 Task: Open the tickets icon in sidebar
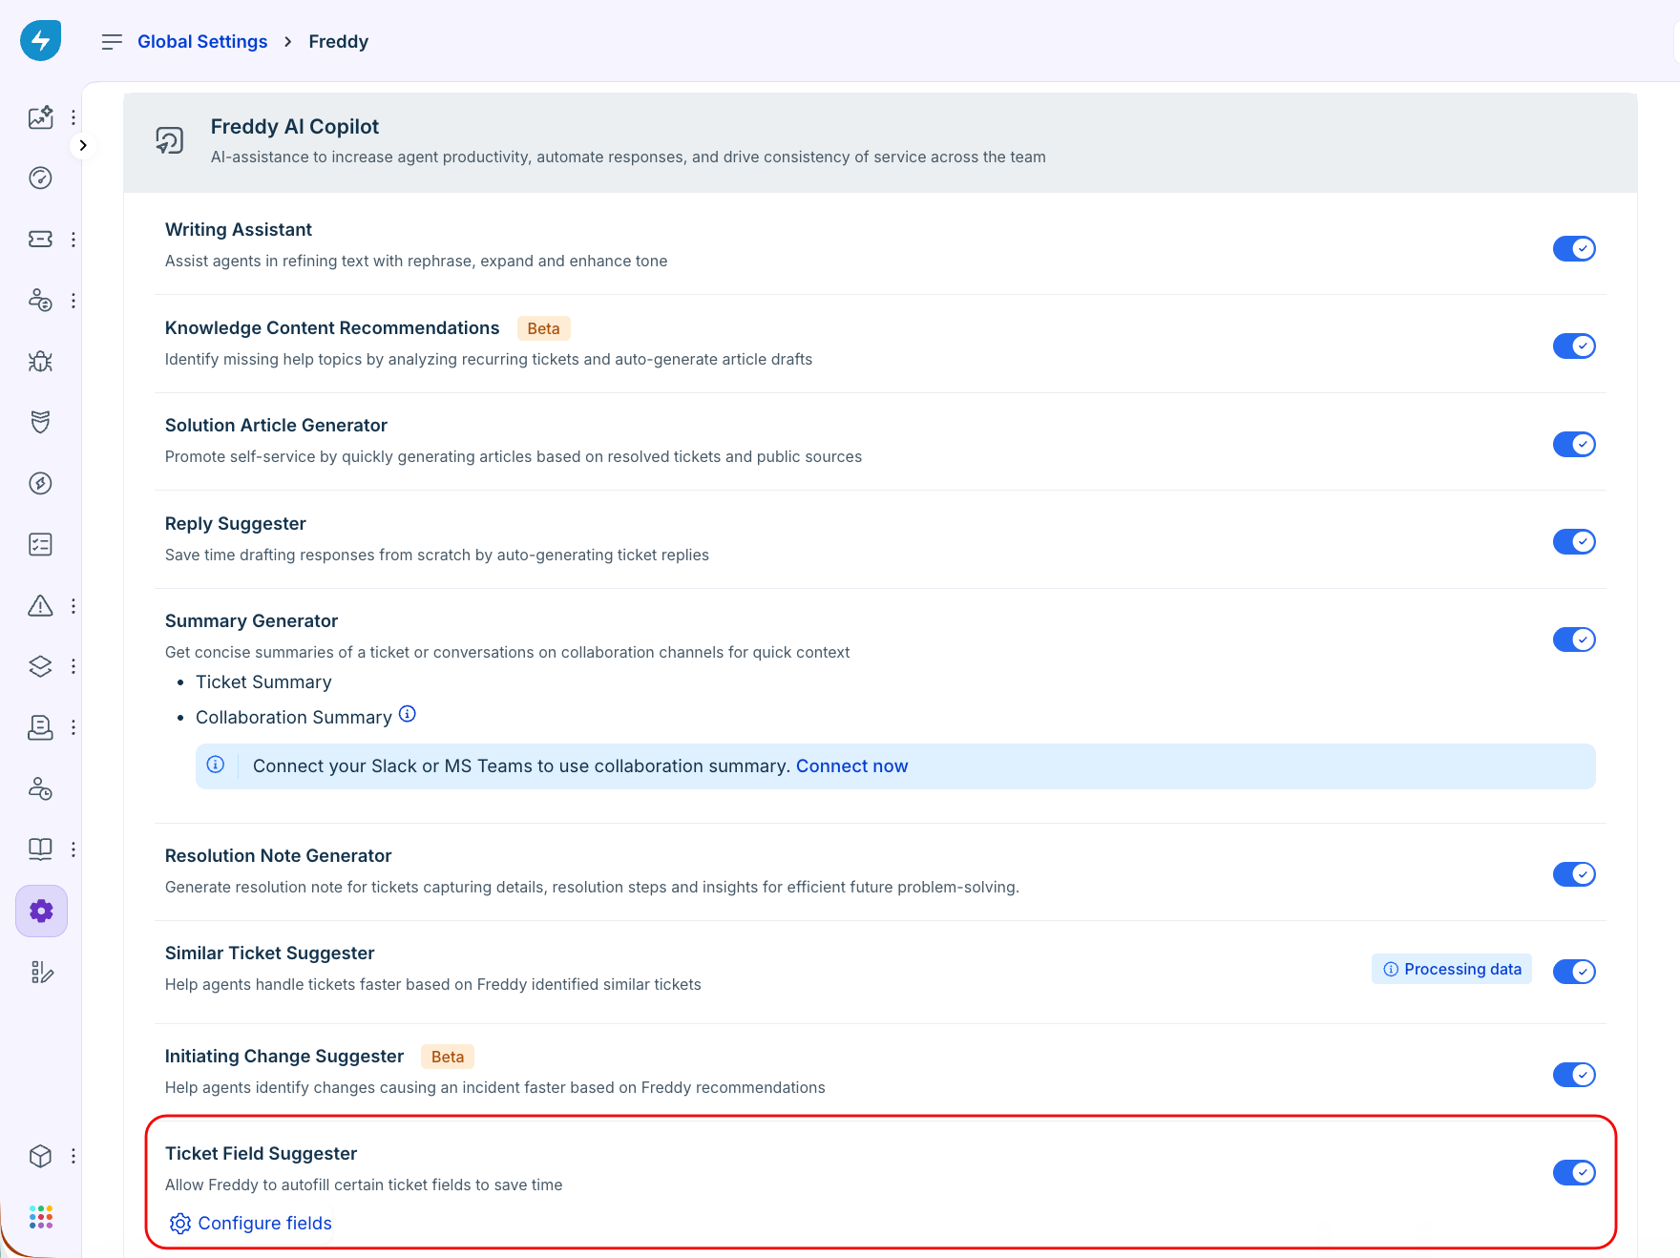[x=40, y=240]
